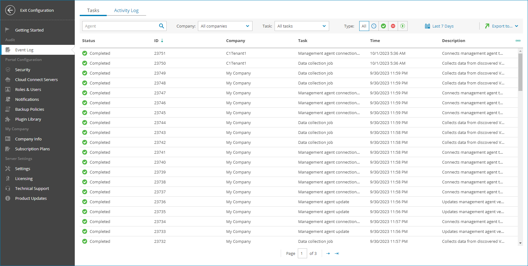
Task: Open Technical Support page
Action: (32, 188)
